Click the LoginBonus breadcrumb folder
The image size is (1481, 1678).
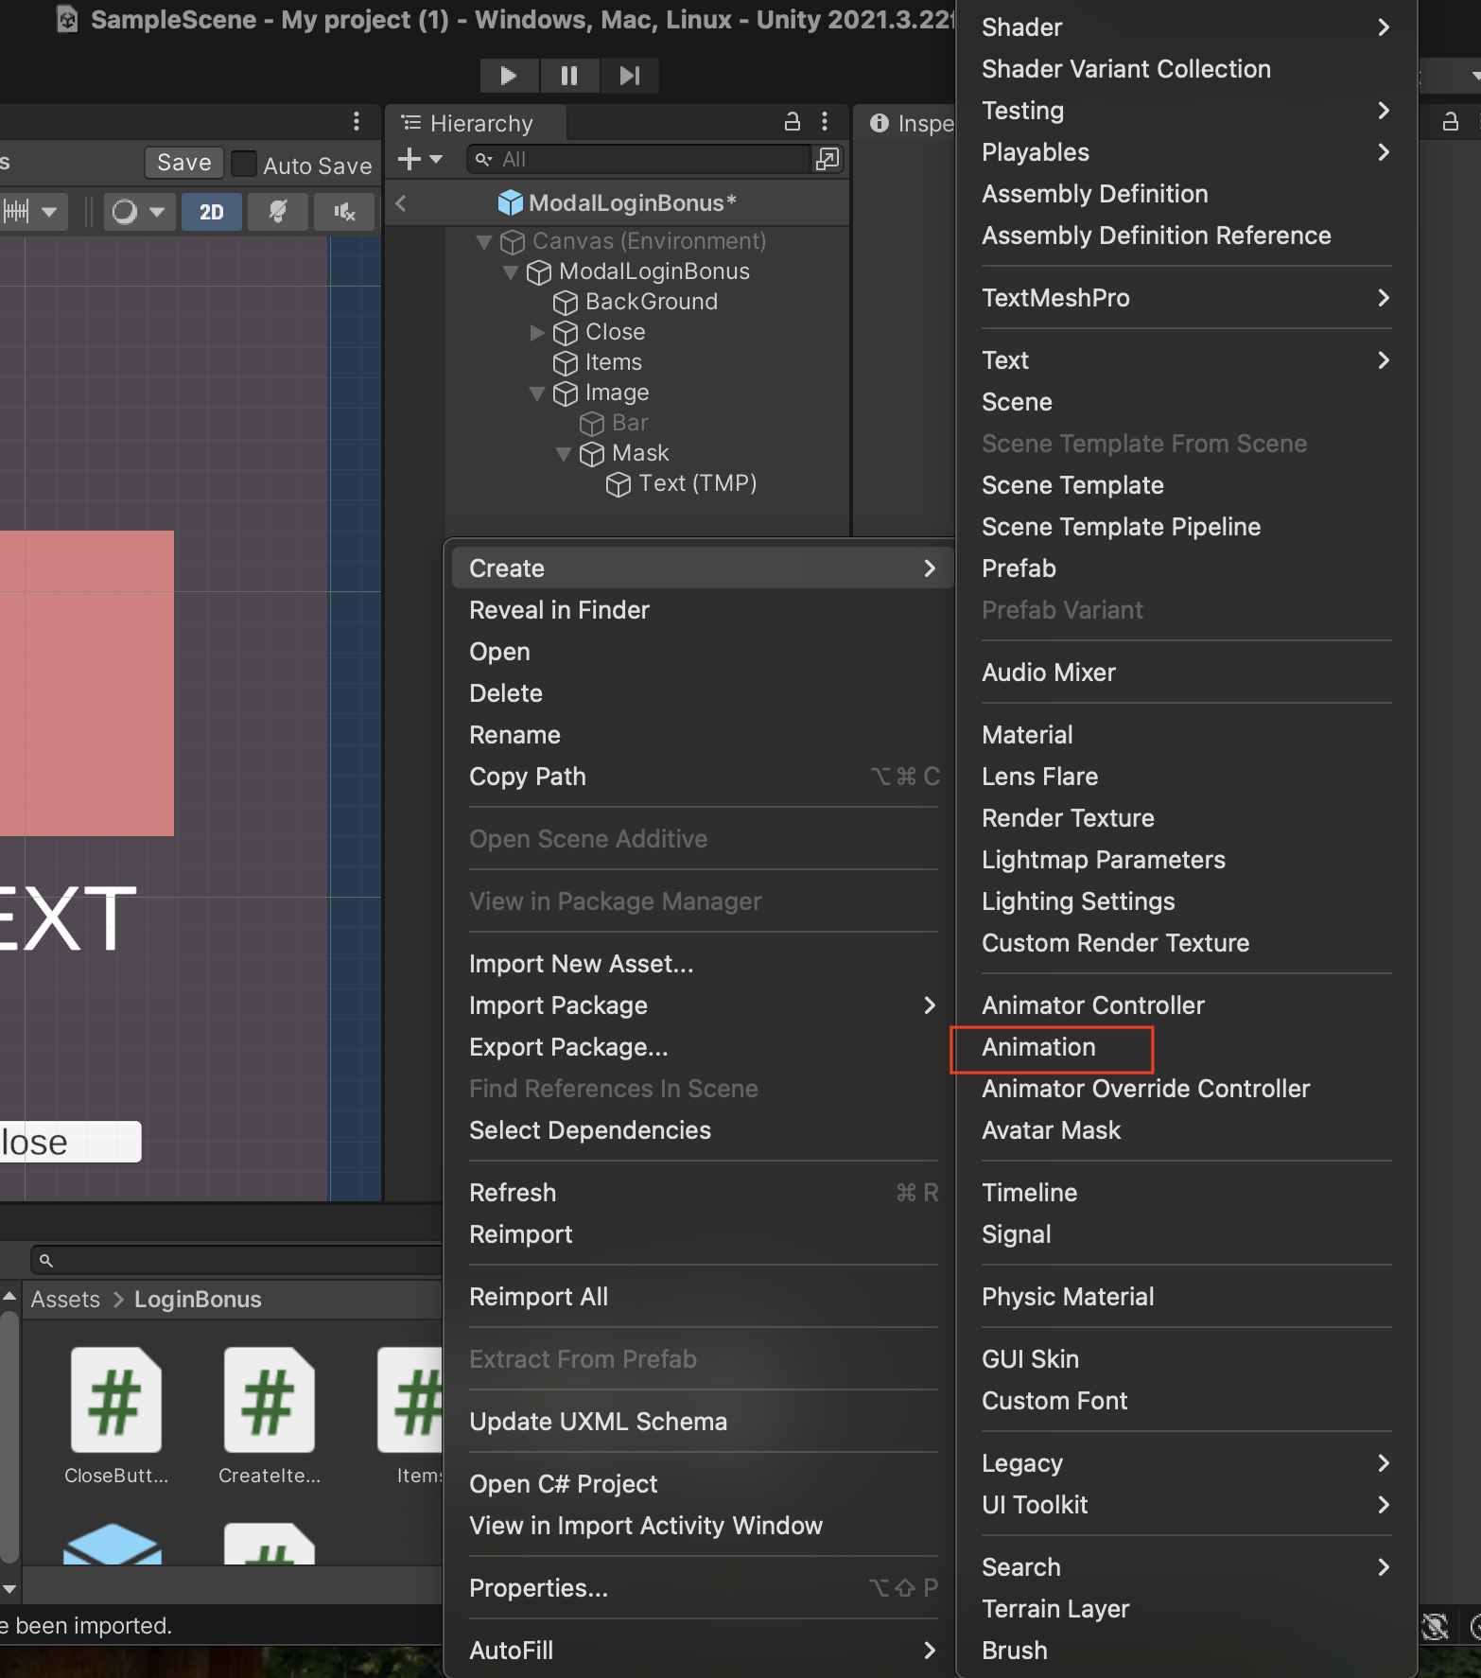[x=198, y=1299]
